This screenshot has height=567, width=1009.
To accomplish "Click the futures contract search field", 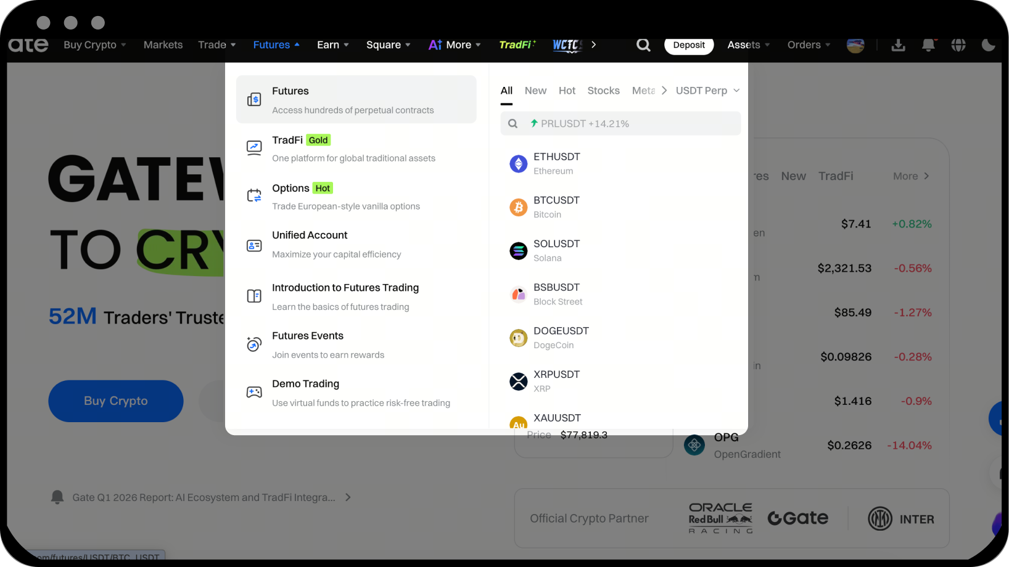I will pyautogui.click(x=629, y=124).
